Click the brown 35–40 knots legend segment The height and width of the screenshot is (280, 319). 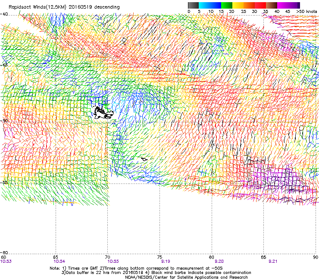point(272,5)
